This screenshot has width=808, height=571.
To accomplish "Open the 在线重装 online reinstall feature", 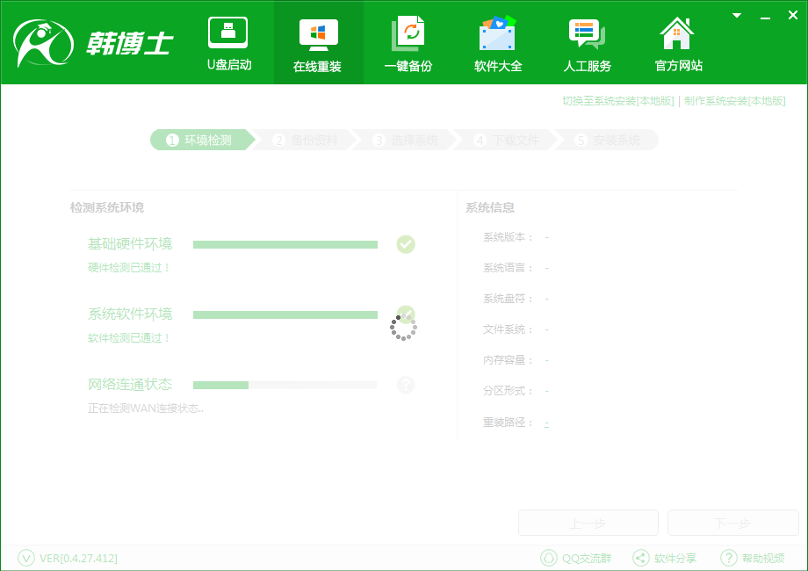I will (318, 42).
